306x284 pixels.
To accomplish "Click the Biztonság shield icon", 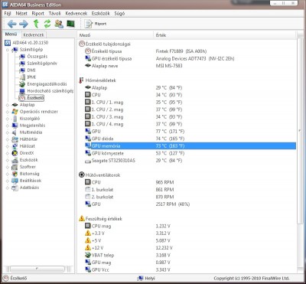I will 15,174.
